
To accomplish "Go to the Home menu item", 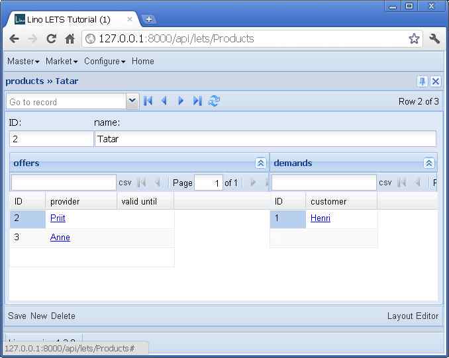I will tap(143, 62).
